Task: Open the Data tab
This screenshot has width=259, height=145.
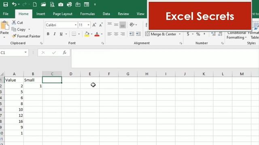Action: (106, 14)
